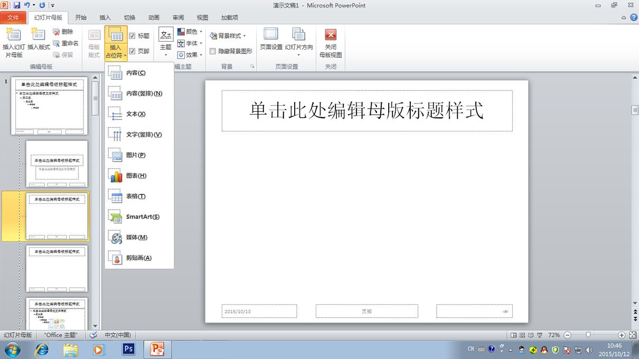Open the Effects (效果) dropdown

click(x=190, y=55)
